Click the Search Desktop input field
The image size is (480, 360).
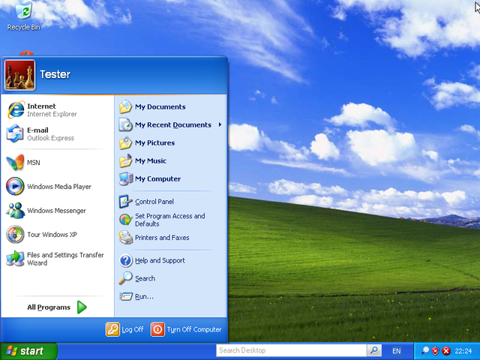[x=291, y=351]
